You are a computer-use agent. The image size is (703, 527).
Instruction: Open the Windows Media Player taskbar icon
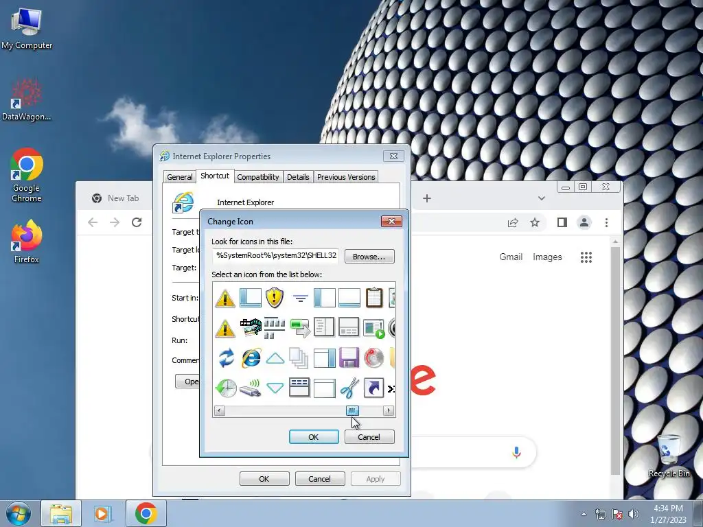(102, 513)
